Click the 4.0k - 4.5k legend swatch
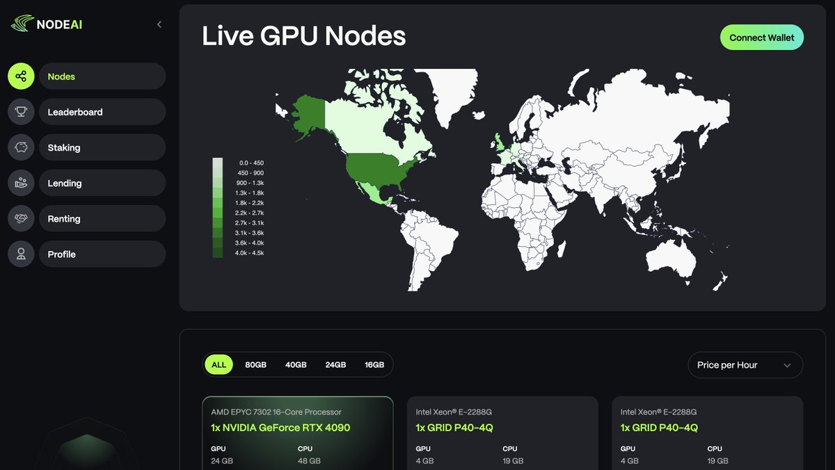 (218, 253)
